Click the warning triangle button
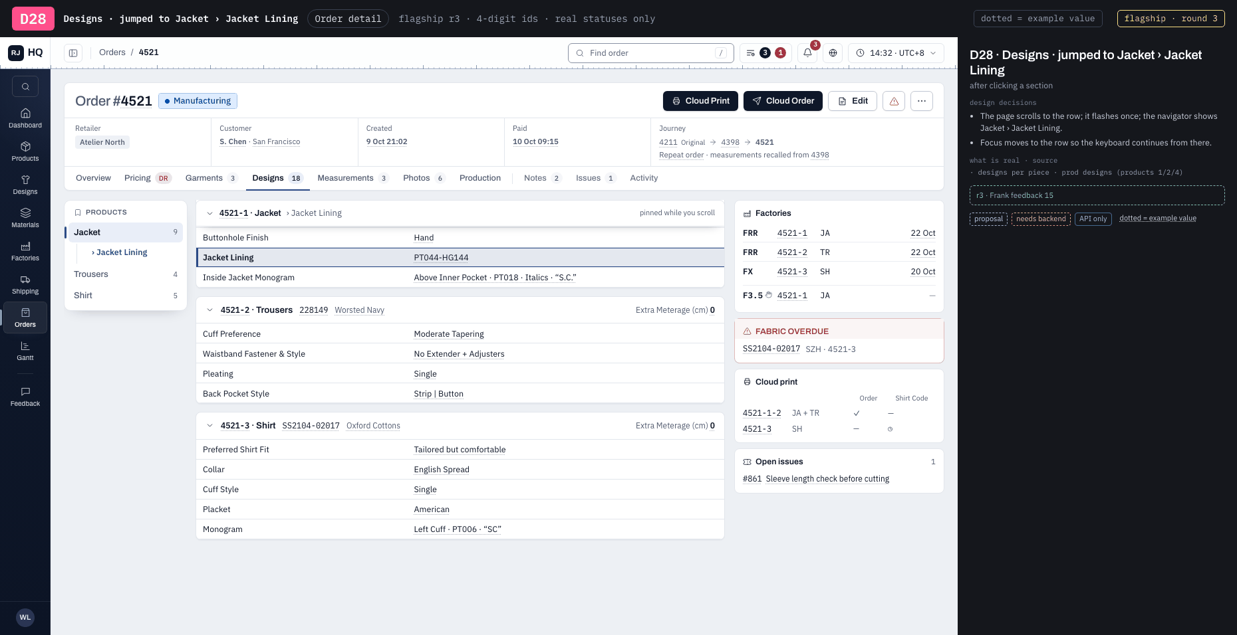 pyautogui.click(x=894, y=101)
